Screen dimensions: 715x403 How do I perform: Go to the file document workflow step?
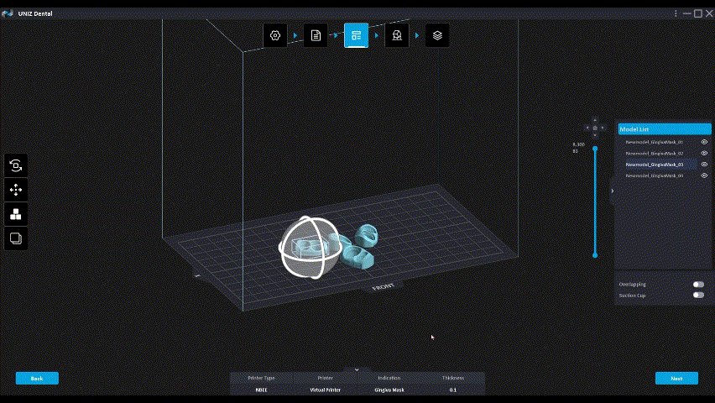[316, 35]
